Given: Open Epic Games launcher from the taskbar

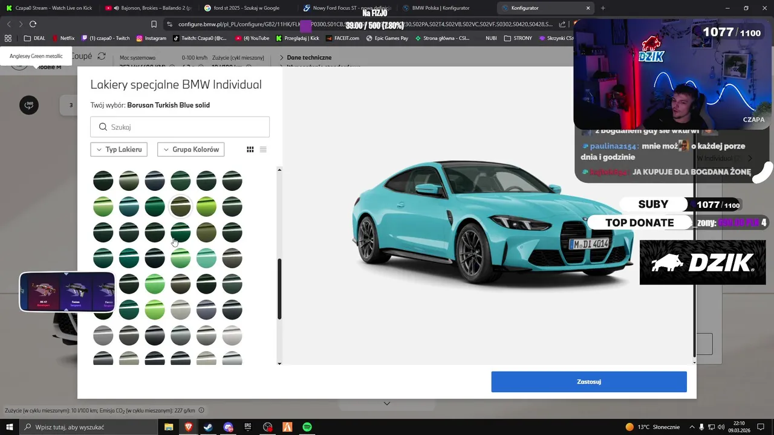Looking at the screenshot, I should 248,427.
